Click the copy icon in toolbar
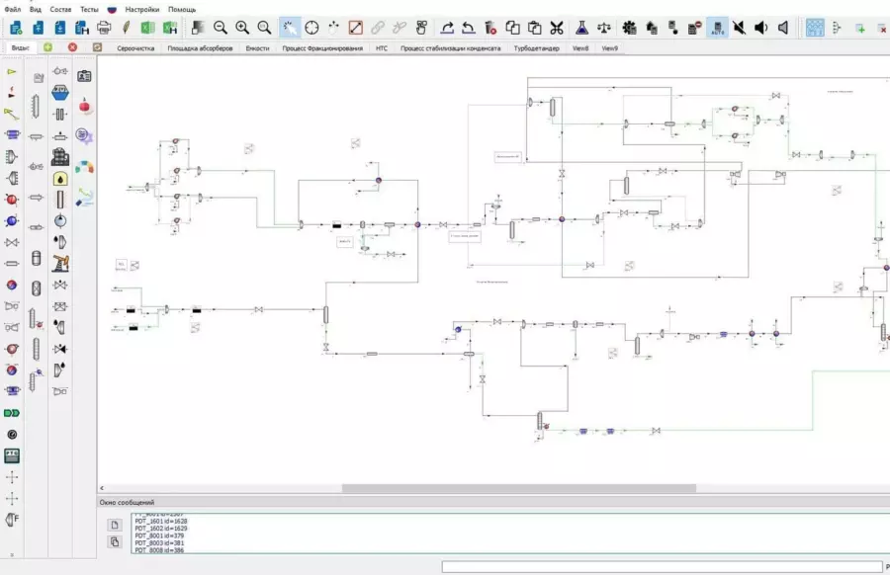Viewport: 890px width, 575px height. 512,28
